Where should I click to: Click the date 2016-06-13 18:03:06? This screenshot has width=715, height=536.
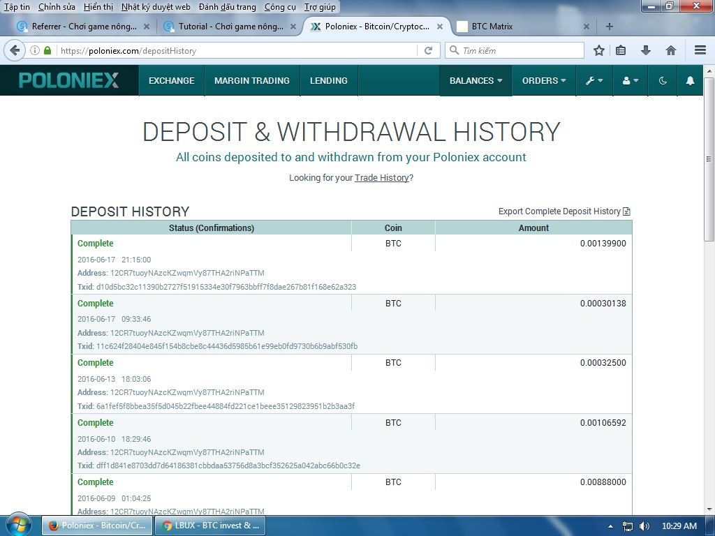(x=114, y=379)
